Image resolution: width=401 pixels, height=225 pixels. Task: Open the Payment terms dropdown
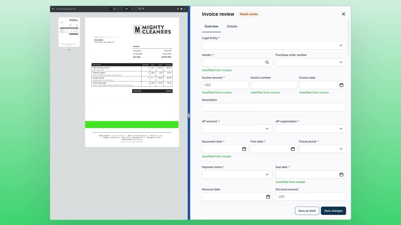(x=237, y=174)
